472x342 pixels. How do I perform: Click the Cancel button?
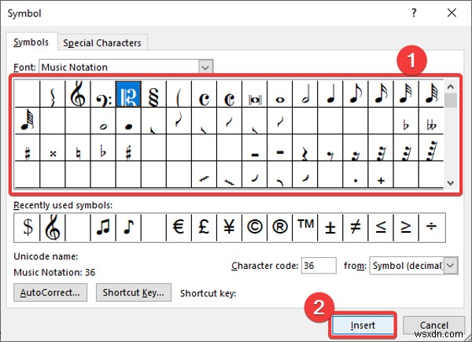point(433,325)
